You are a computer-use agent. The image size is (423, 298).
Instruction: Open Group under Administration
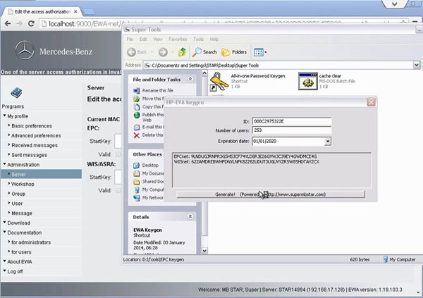point(18,194)
